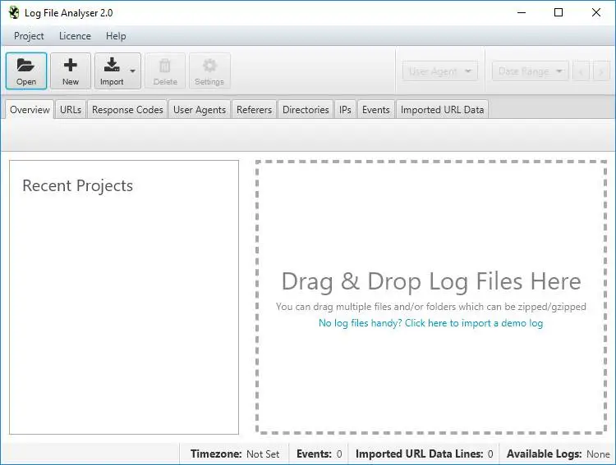Viewport: 616px width, 465px height.
Task: Switch to the Referers tab
Action: click(x=254, y=109)
